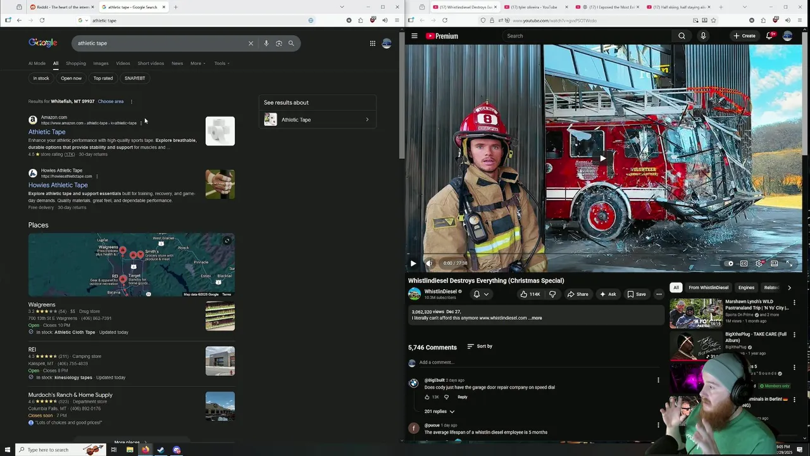Viewport: 810px width, 456px height.
Task: Switch to the Shopping search tab
Action: point(76,63)
